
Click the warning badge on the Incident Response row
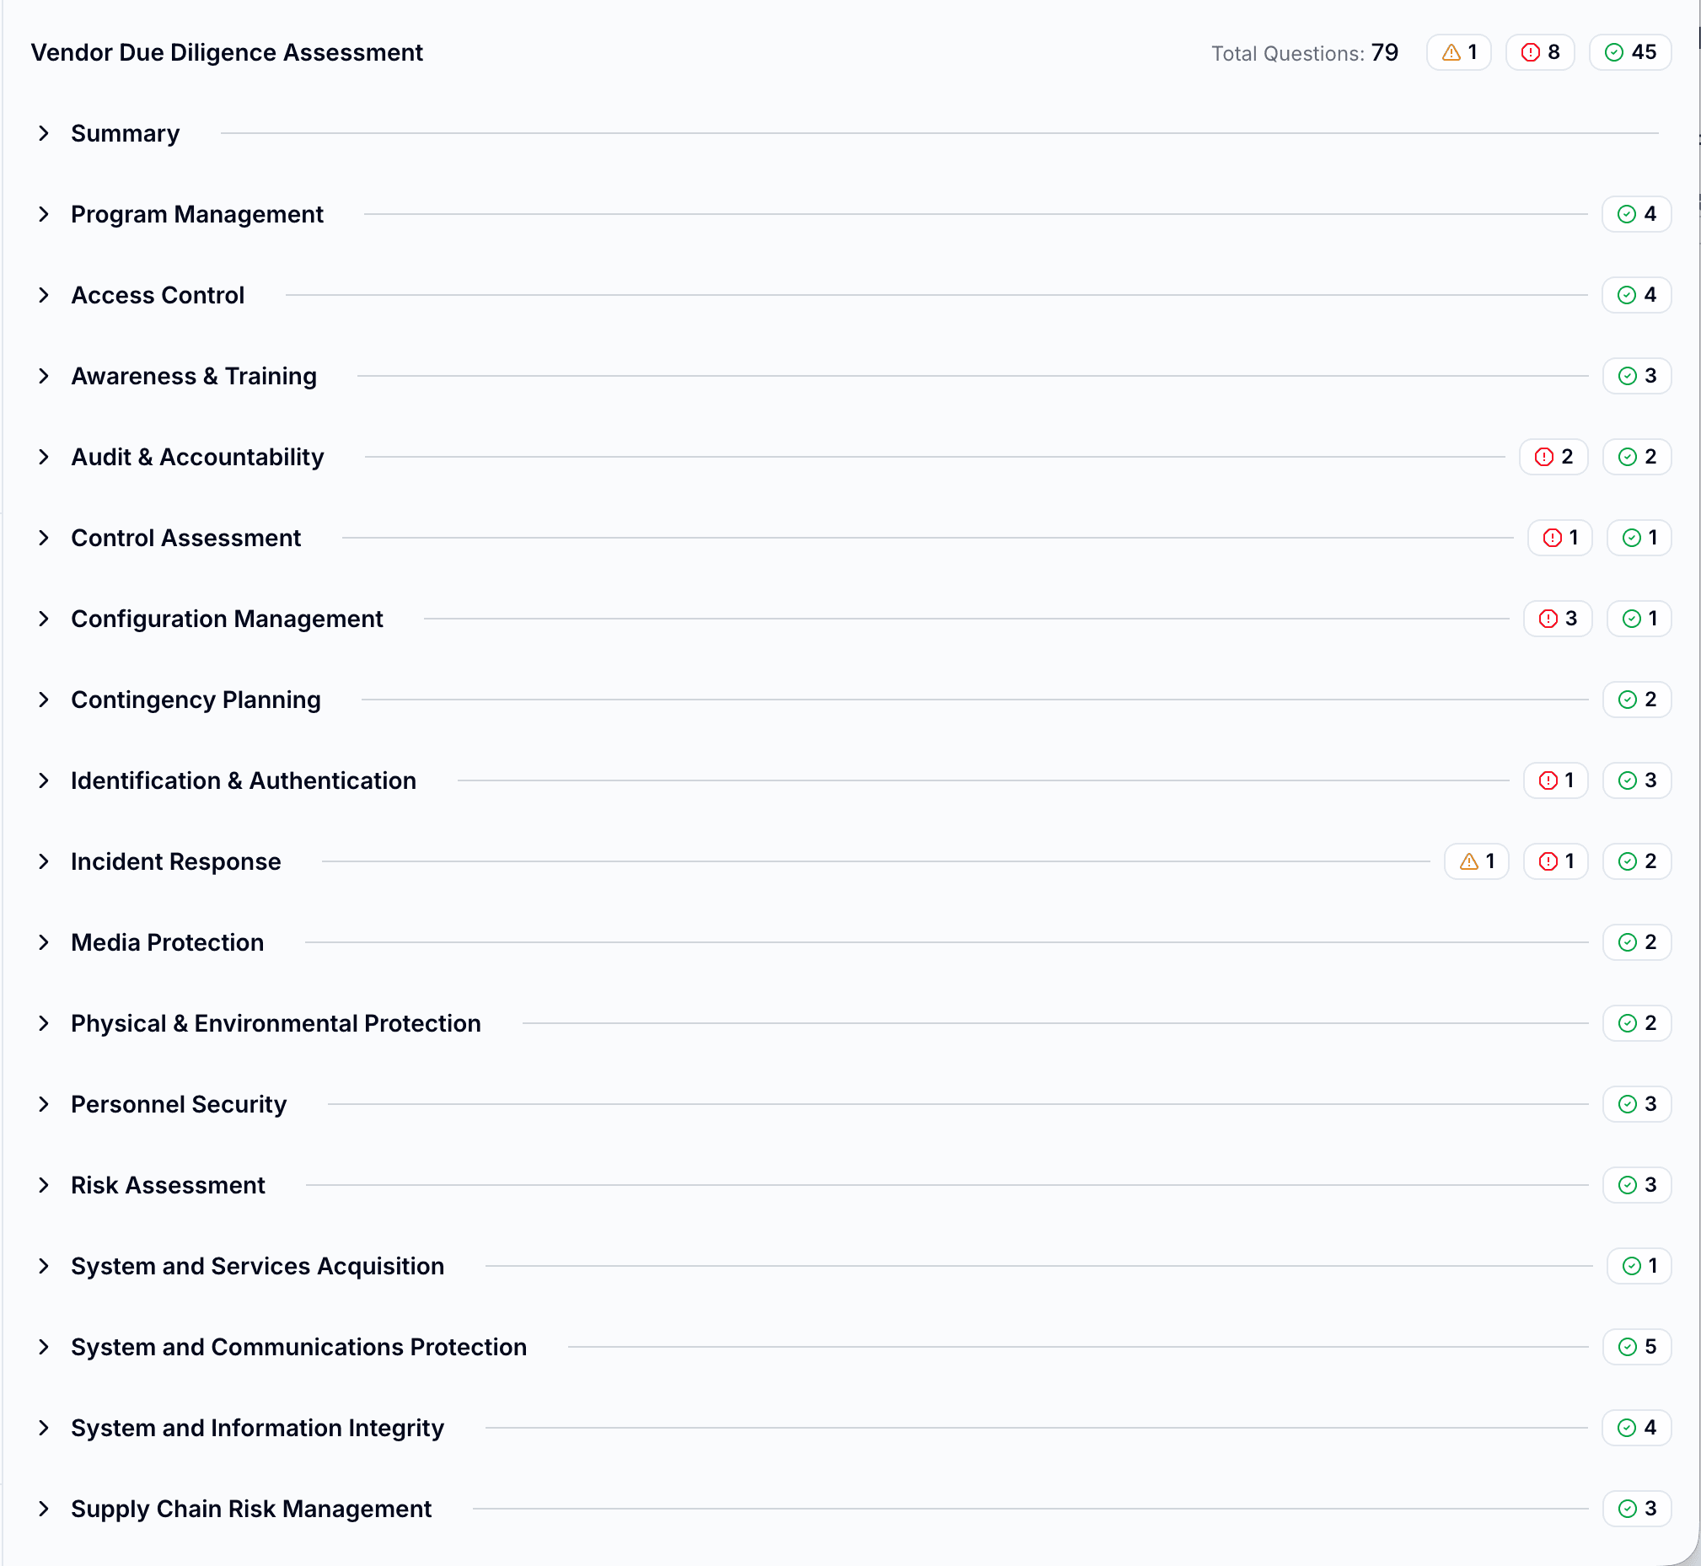pos(1476,862)
